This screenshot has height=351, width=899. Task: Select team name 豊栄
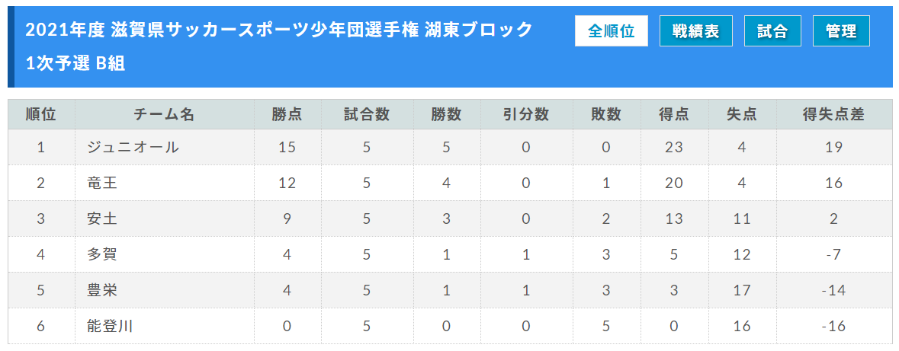click(x=102, y=290)
